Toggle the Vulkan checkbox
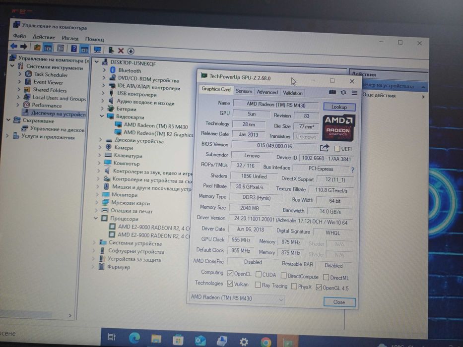This screenshot has width=463, height=347. pos(230,284)
